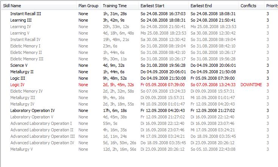
Task: Choose Advanced Laboratory Operation III entry
Action: pos(42,136)
